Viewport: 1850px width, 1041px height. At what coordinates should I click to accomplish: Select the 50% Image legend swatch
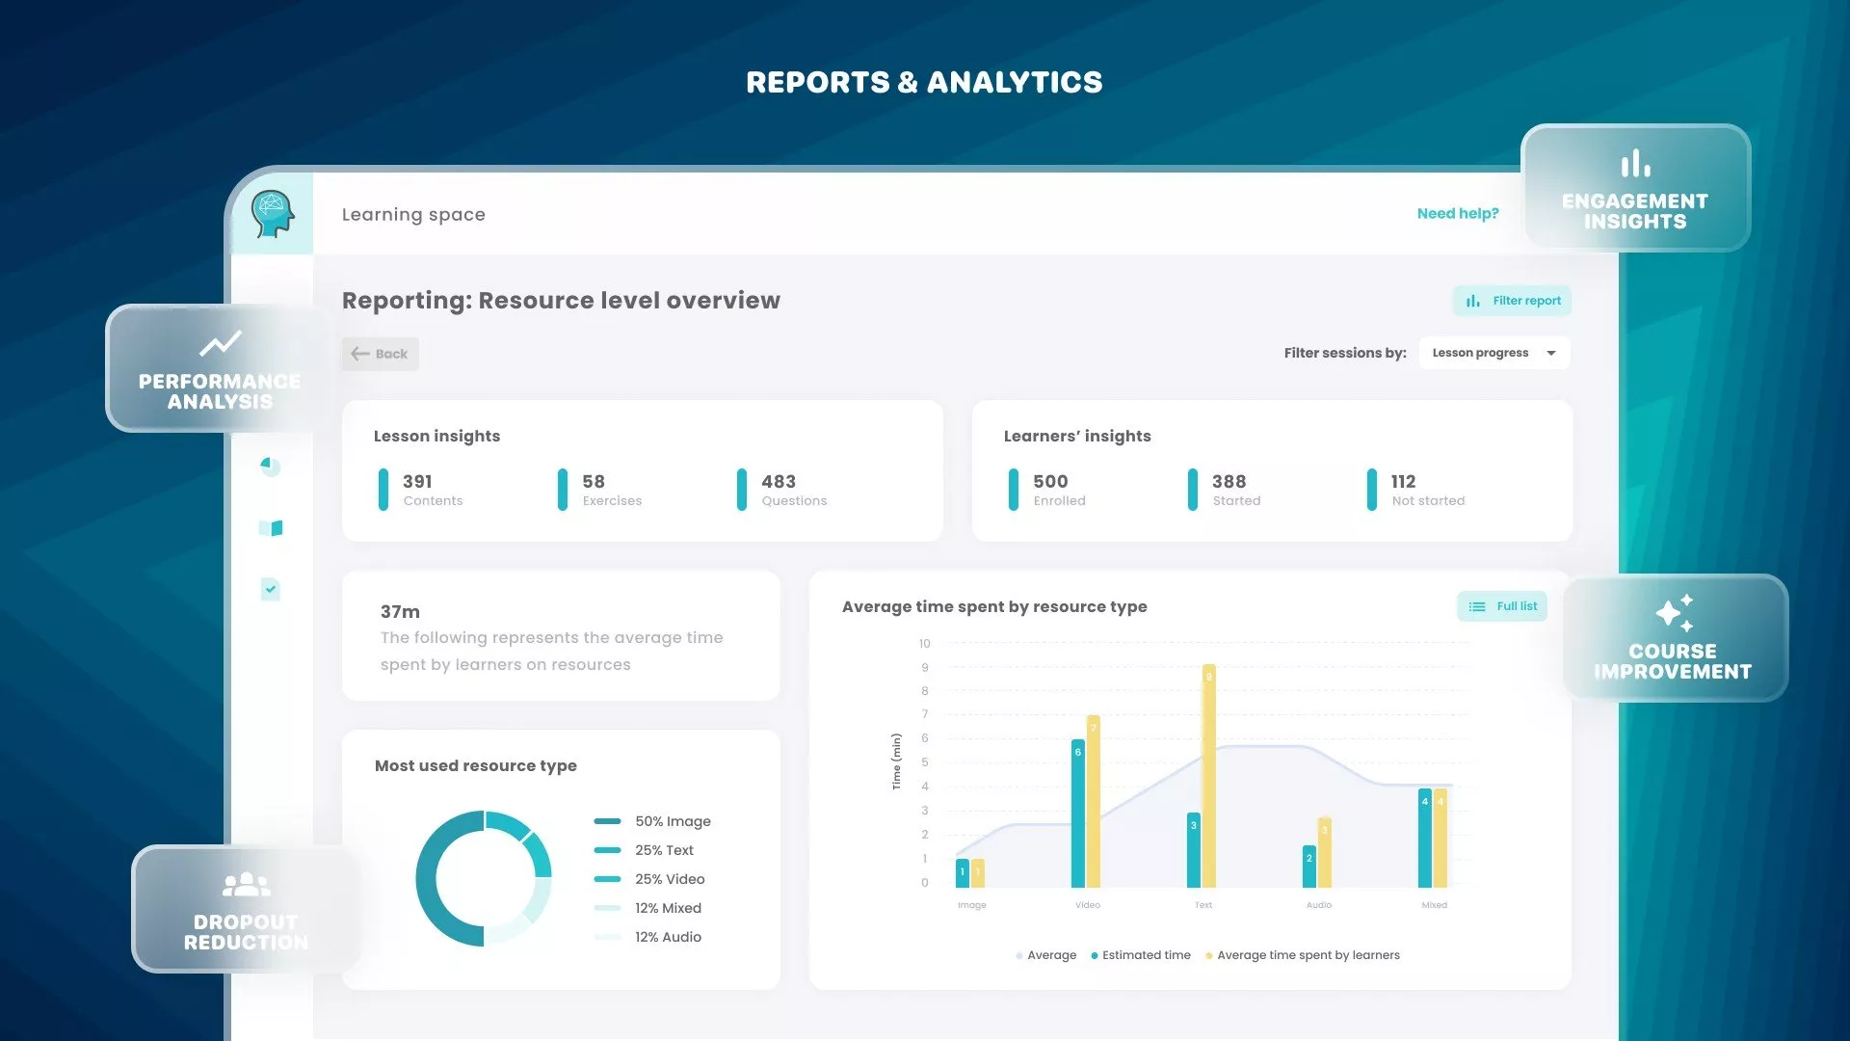[607, 821]
